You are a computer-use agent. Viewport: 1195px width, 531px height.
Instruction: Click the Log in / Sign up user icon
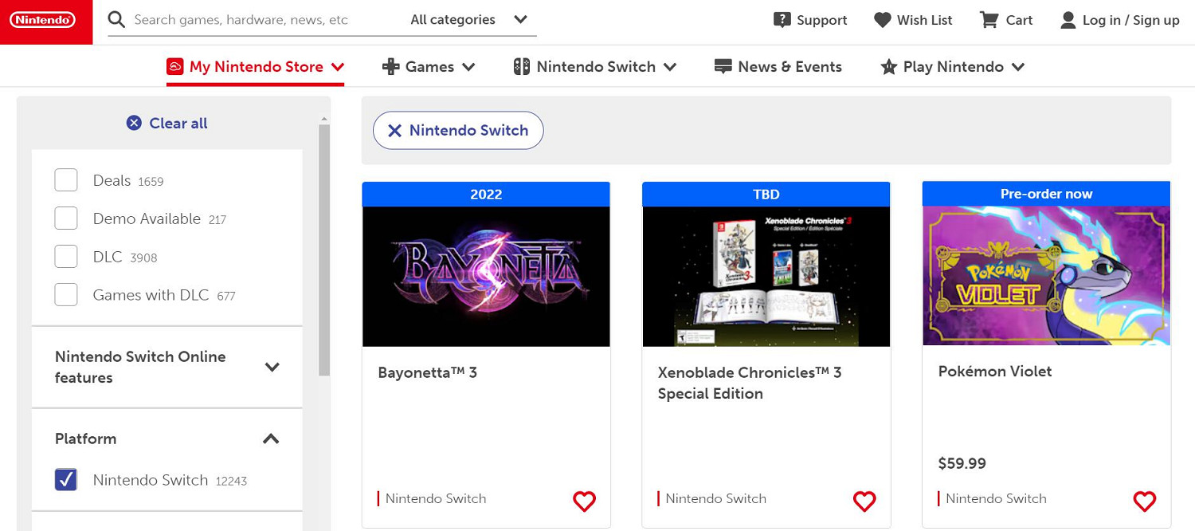coord(1068,21)
